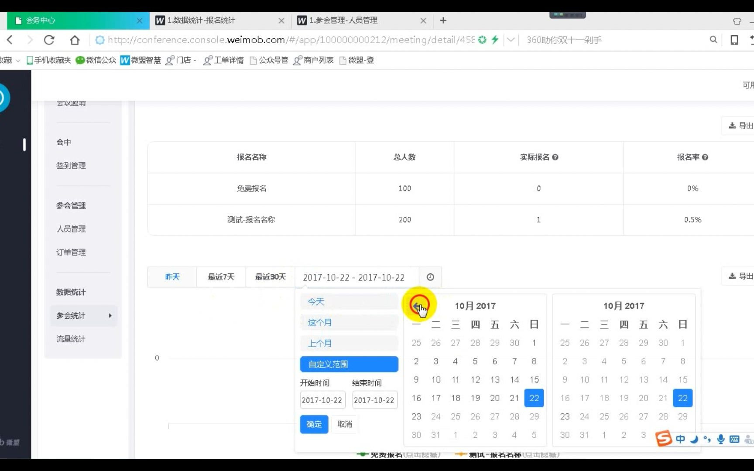Image resolution: width=754 pixels, height=471 pixels.
Task: Select day 15 in left calendar
Action: pos(534,380)
